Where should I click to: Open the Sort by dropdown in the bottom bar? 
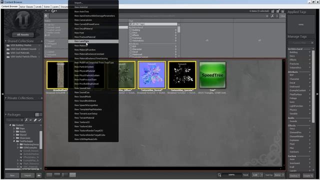point(279,175)
